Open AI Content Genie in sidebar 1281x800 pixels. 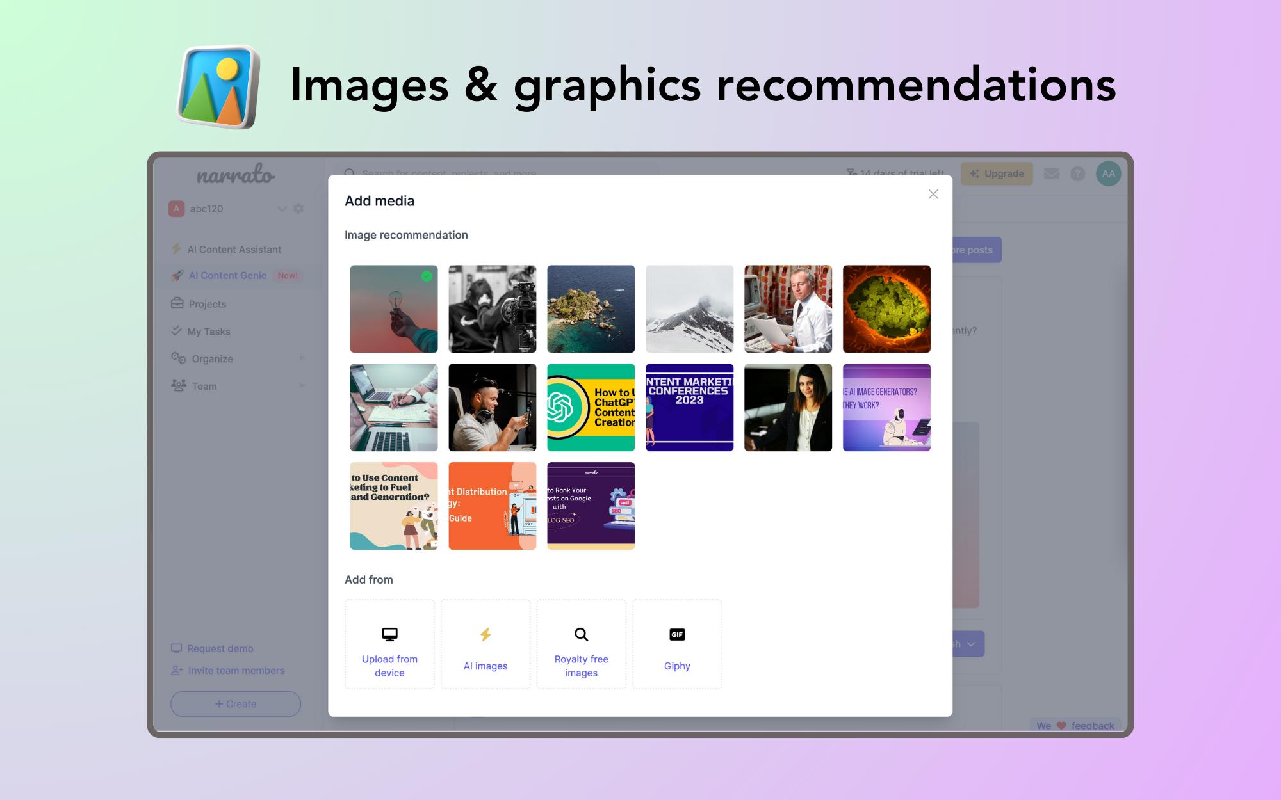(x=227, y=275)
